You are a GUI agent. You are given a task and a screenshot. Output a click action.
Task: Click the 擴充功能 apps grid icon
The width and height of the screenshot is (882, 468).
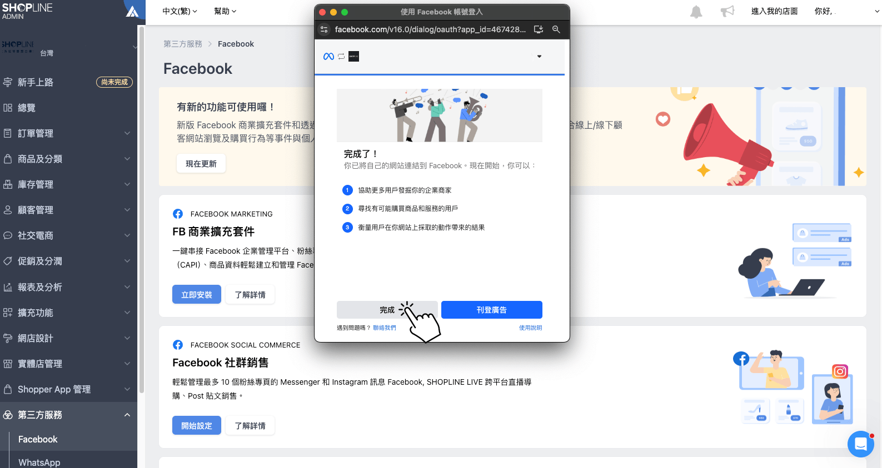click(x=8, y=313)
